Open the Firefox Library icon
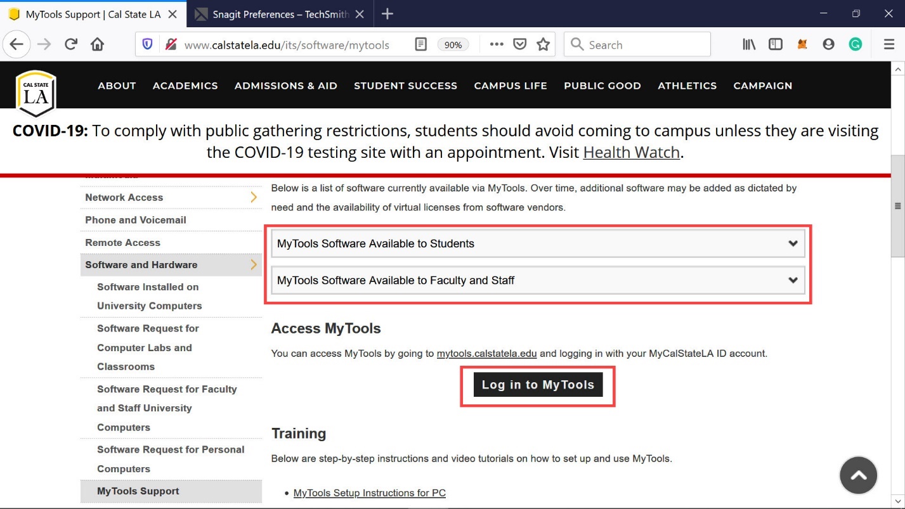Viewport: 905px width, 509px height. coord(749,44)
